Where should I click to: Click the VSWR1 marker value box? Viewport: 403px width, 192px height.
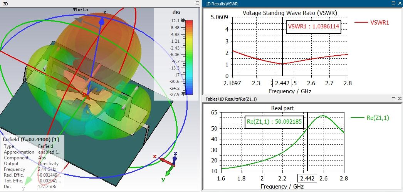pos(314,27)
